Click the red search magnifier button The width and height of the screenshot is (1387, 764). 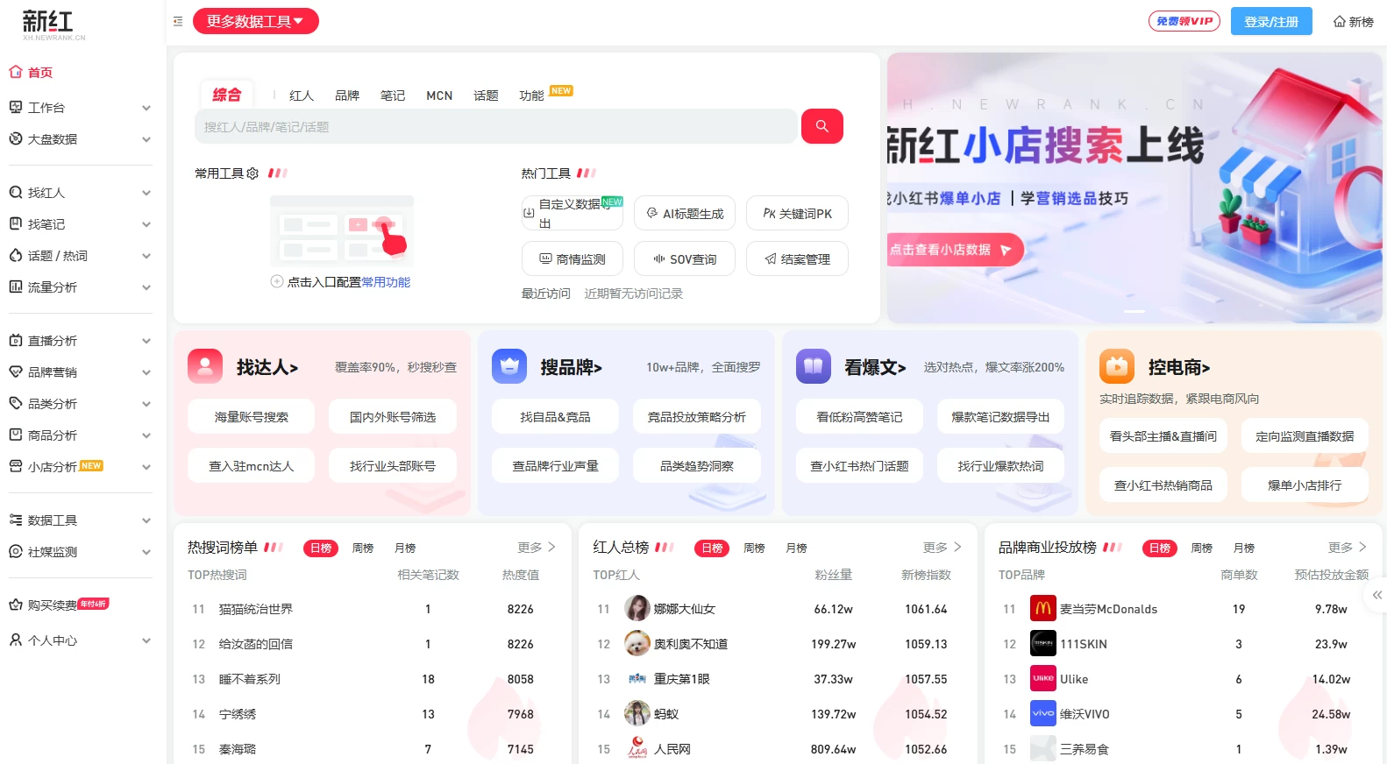(822, 126)
